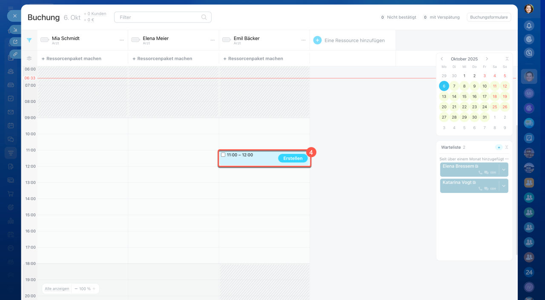Add a client to the Warteliste with plus
The image size is (545, 300).
[x=499, y=147]
